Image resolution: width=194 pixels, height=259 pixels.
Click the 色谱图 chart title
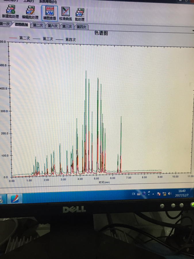point(101,33)
